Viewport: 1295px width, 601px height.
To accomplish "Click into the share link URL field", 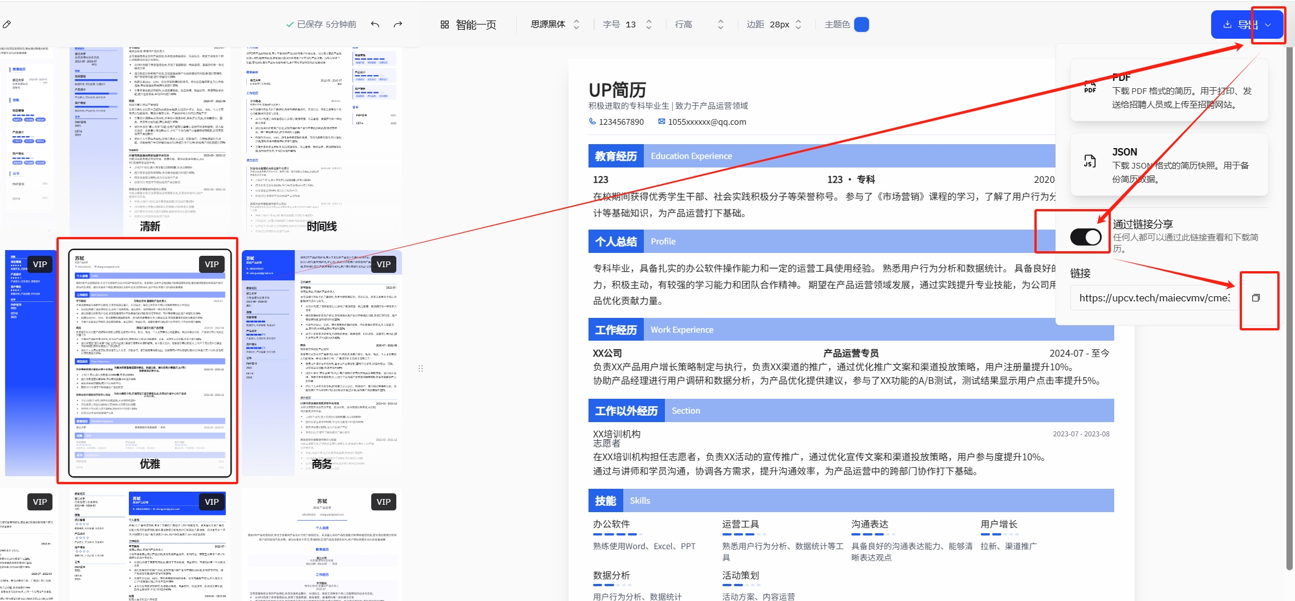I will pos(1154,298).
